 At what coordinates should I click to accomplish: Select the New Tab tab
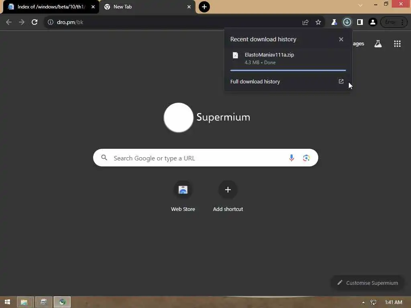(x=148, y=7)
